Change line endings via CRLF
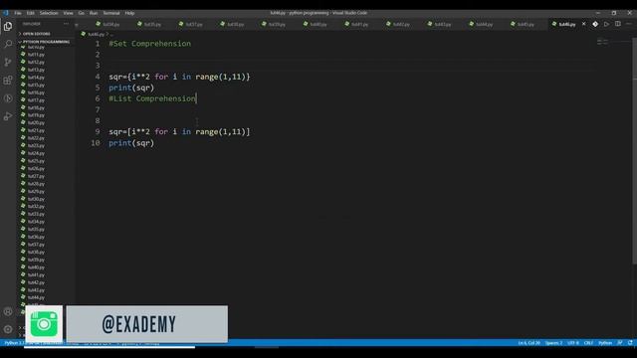Viewport: 637px width, 358px height. [x=588, y=343]
